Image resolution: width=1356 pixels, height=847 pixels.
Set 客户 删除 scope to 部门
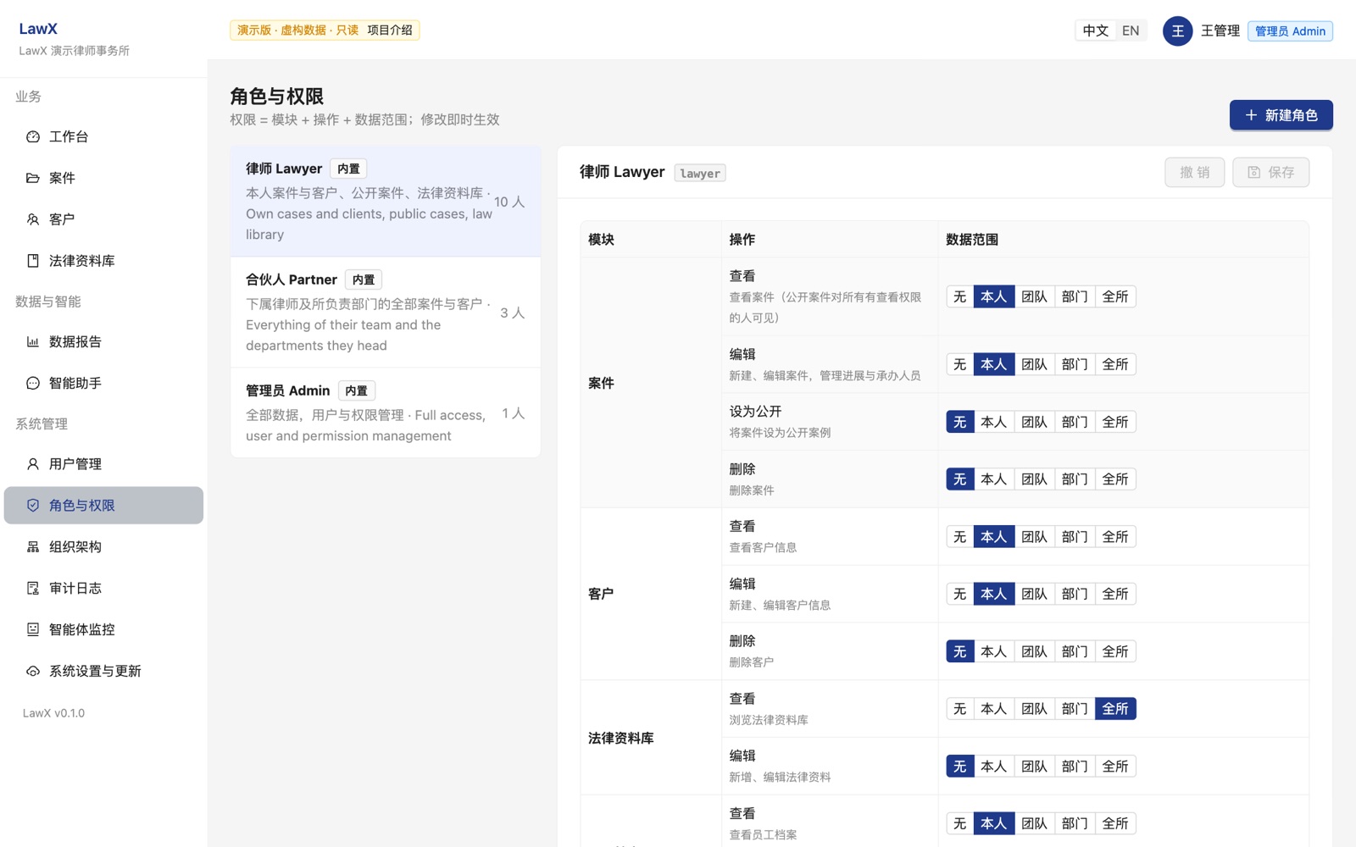coord(1075,651)
